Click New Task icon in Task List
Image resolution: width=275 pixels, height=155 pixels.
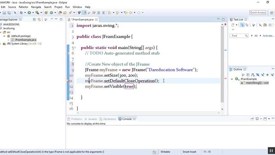pos(233,25)
